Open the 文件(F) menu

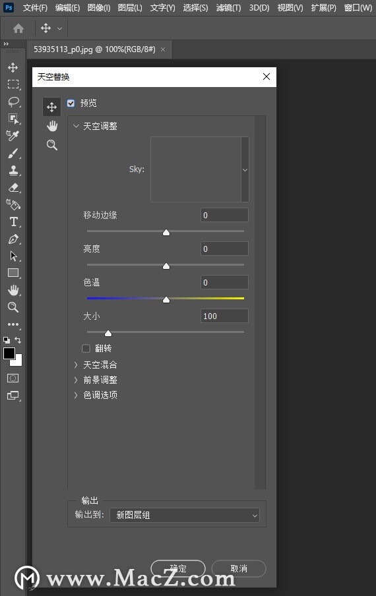tap(35, 8)
